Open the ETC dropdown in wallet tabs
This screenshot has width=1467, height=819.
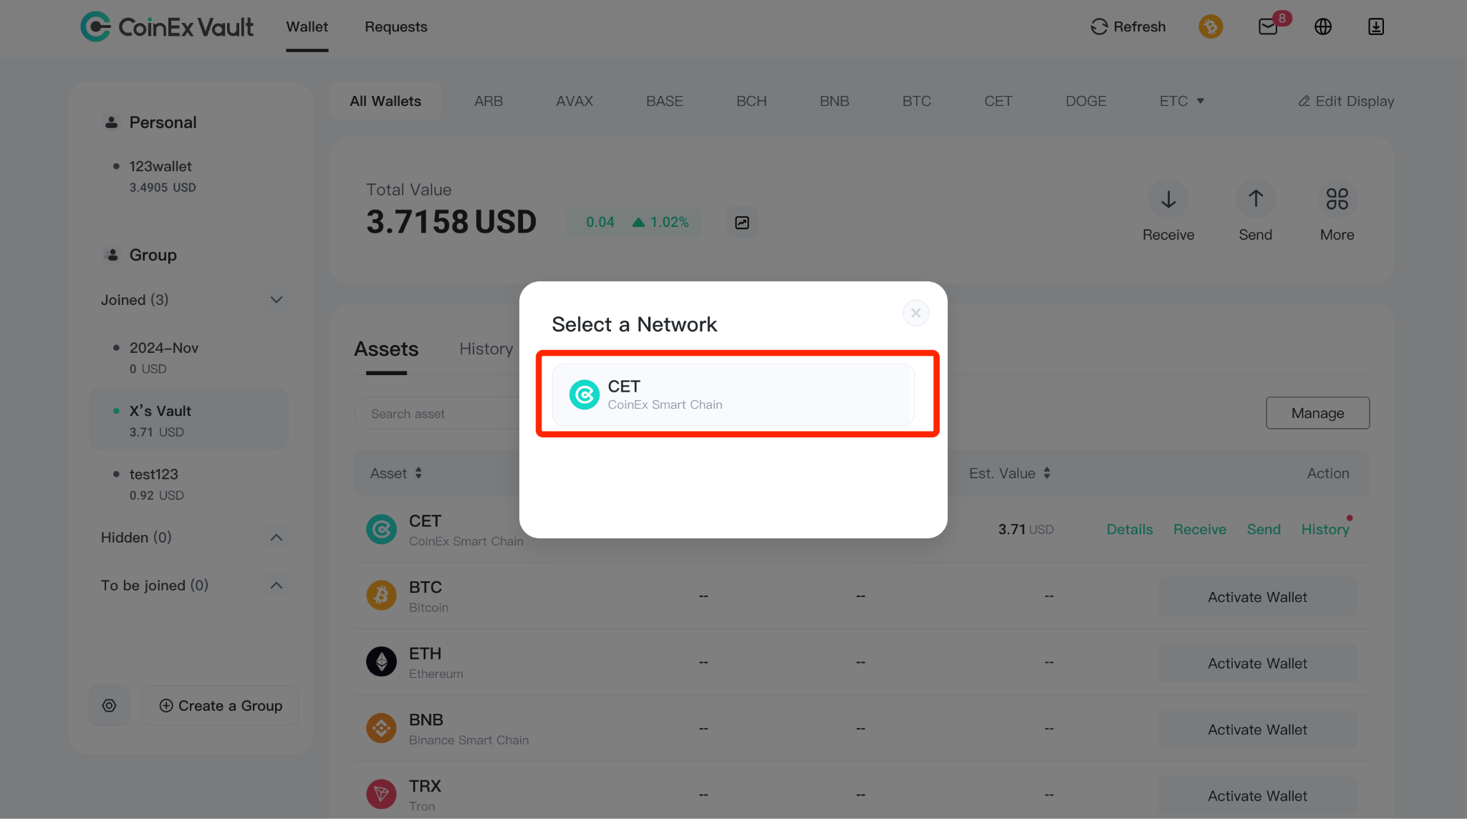tap(1182, 101)
